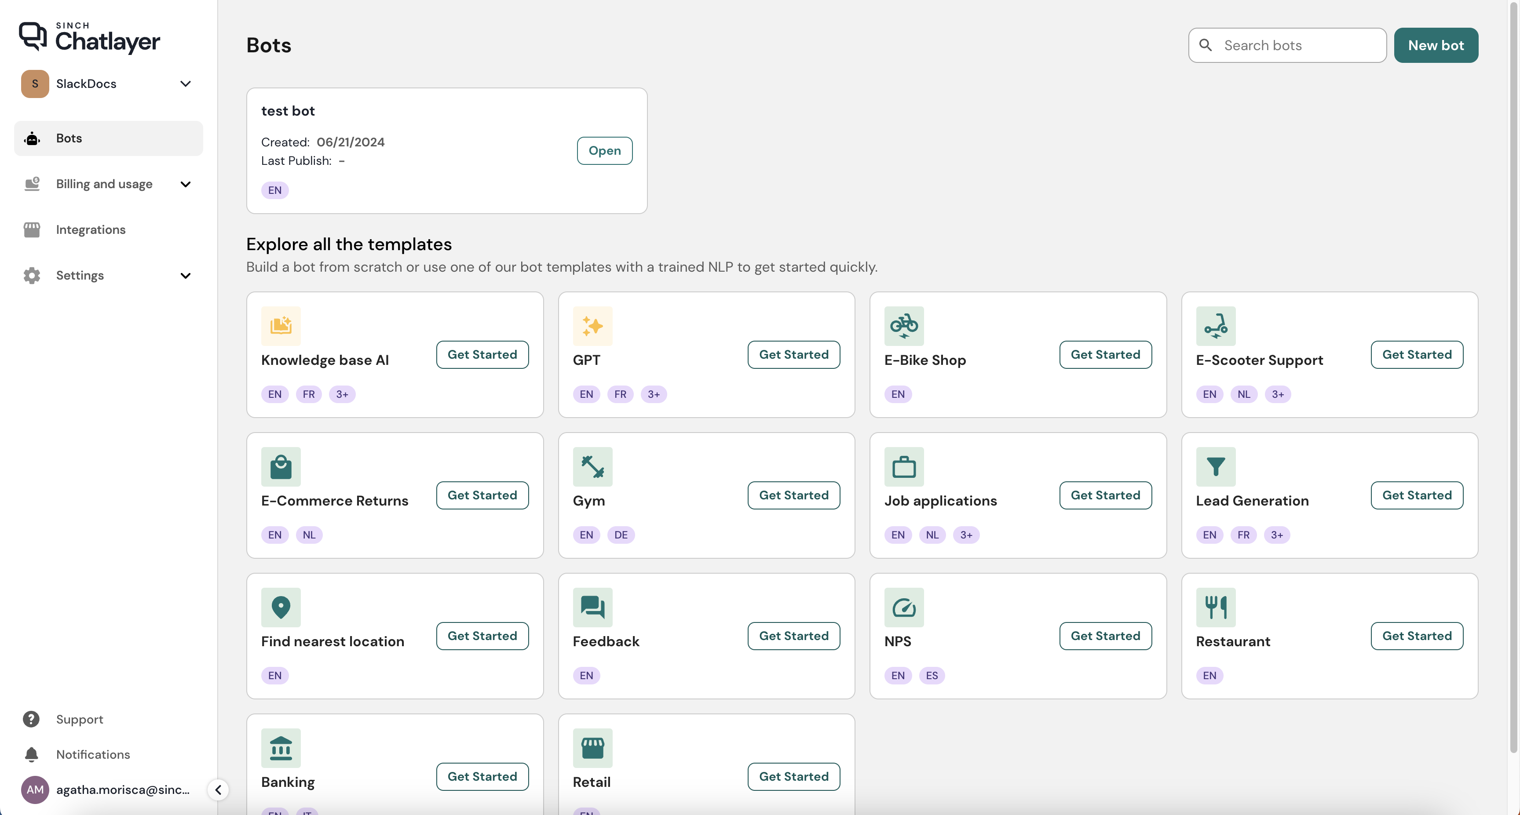
Task: Open the Notifications menu item
Action: pos(93,754)
